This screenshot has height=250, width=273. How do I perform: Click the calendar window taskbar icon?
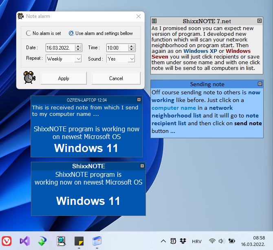[x=97, y=241]
